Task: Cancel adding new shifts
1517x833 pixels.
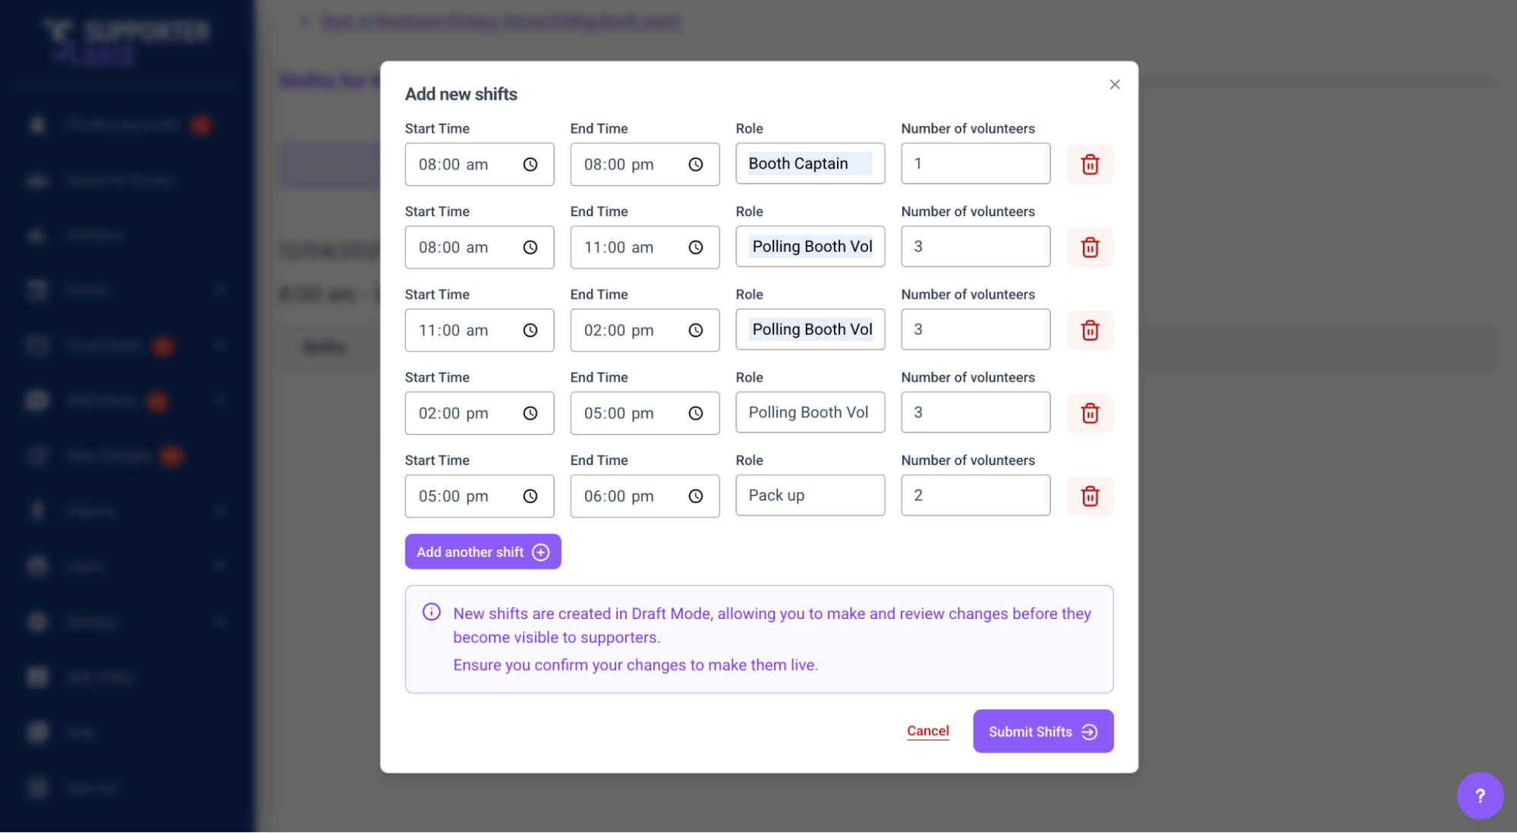Action: click(x=927, y=731)
